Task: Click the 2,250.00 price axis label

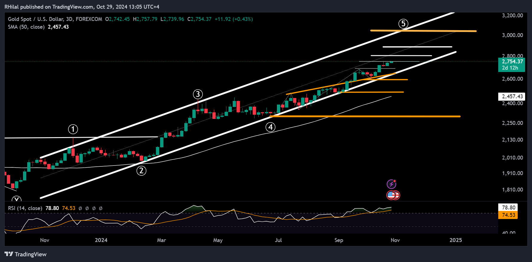Action: tap(513, 123)
